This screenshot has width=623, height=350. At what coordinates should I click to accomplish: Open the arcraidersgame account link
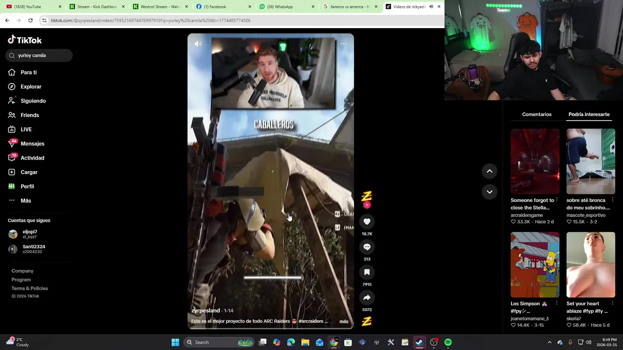point(527,215)
